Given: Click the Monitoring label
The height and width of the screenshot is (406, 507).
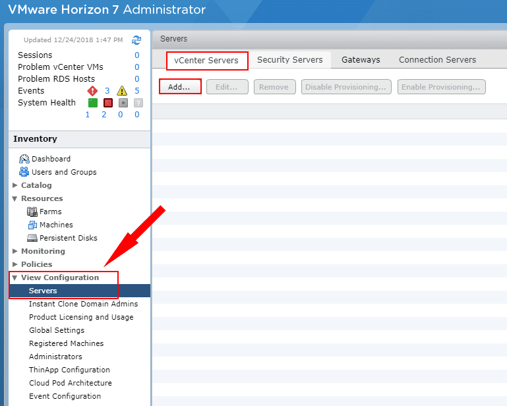Looking at the screenshot, I should [43, 251].
